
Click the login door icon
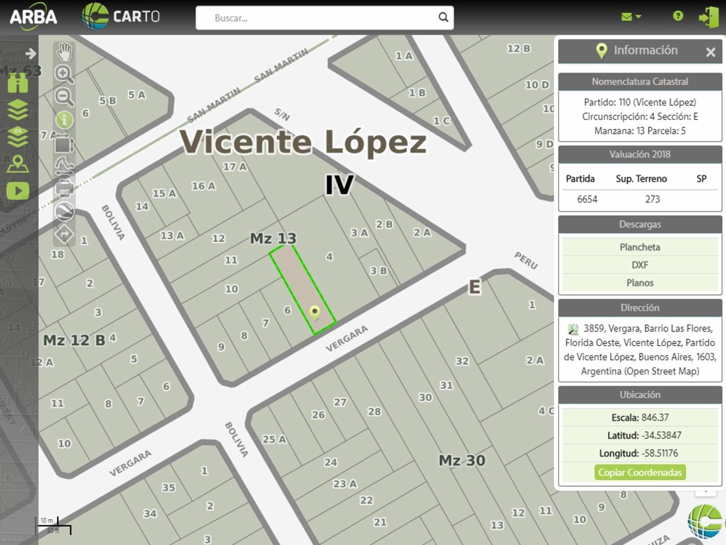point(708,17)
